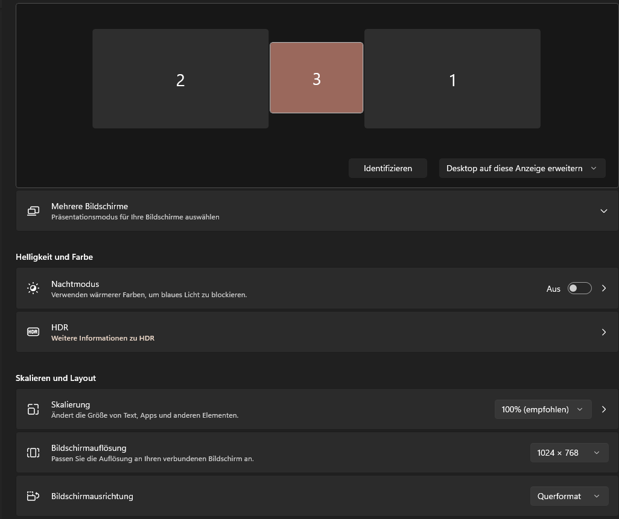The width and height of the screenshot is (619, 519).
Task: Open Nachtmodus detail settings via chevron
Action: click(x=604, y=288)
